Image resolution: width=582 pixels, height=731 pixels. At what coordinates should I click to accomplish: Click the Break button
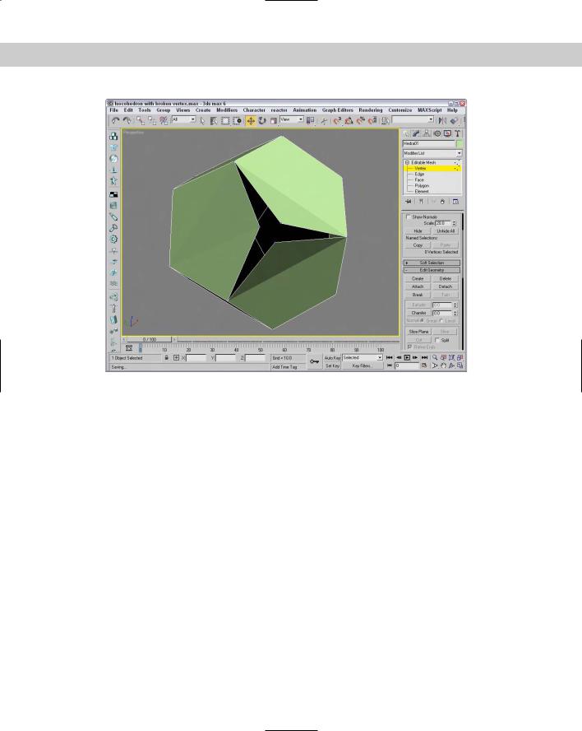(x=418, y=295)
